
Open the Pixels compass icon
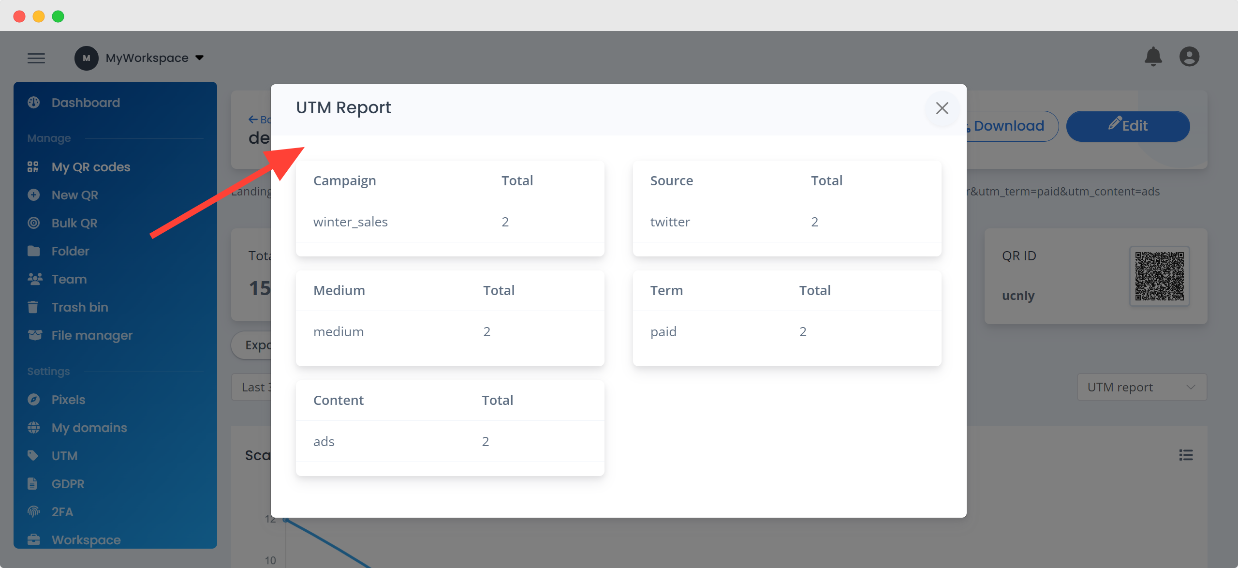pos(33,399)
